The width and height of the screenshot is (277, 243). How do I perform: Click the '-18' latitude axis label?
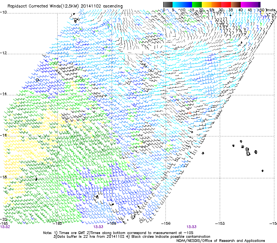point(3,177)
